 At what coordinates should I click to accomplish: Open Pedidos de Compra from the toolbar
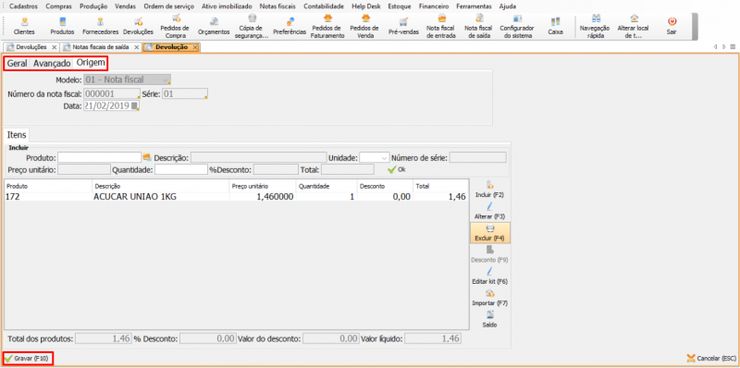tap(175, 27)
